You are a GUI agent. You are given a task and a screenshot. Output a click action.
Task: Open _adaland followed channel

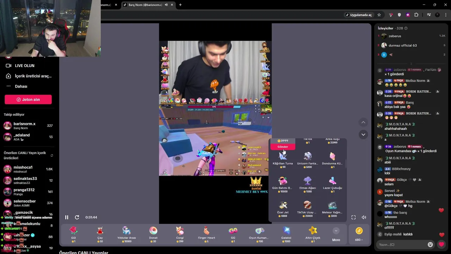28,137
